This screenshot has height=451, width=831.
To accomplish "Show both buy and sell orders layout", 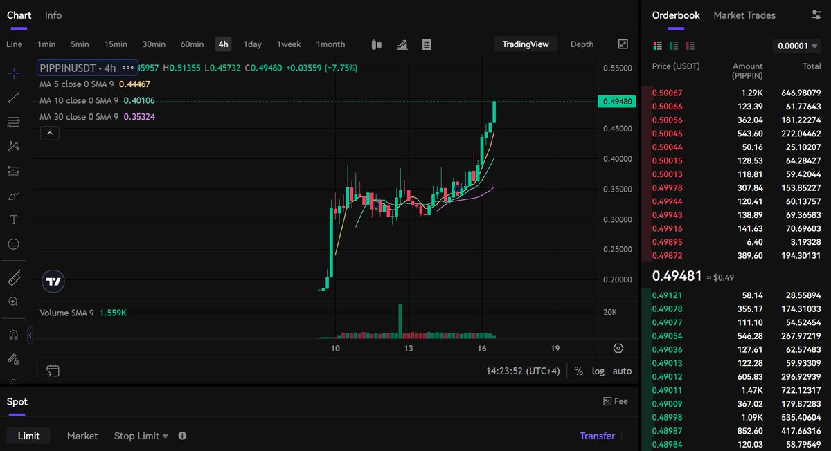I will [658, 46].
